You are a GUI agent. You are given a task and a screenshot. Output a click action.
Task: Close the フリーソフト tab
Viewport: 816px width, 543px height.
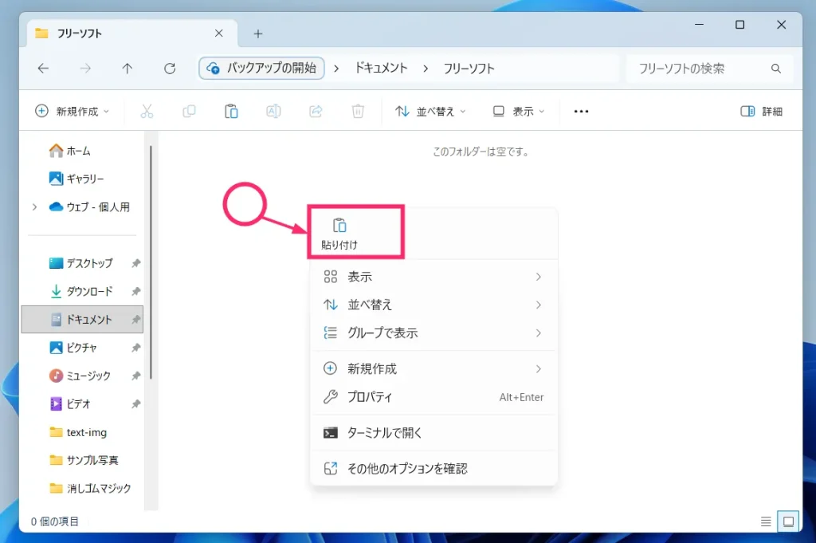click(x=218, y=33)
